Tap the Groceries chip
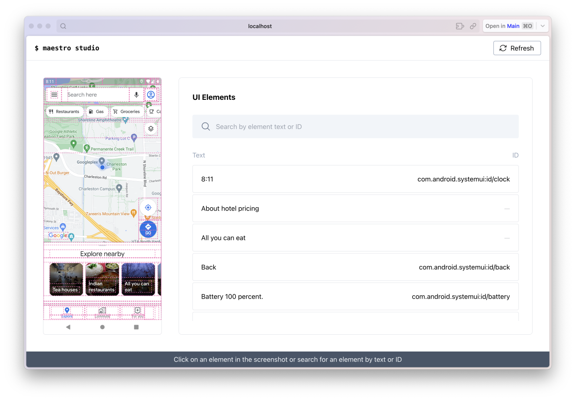The width and height of the screenshot is (576, 401). 127,112
